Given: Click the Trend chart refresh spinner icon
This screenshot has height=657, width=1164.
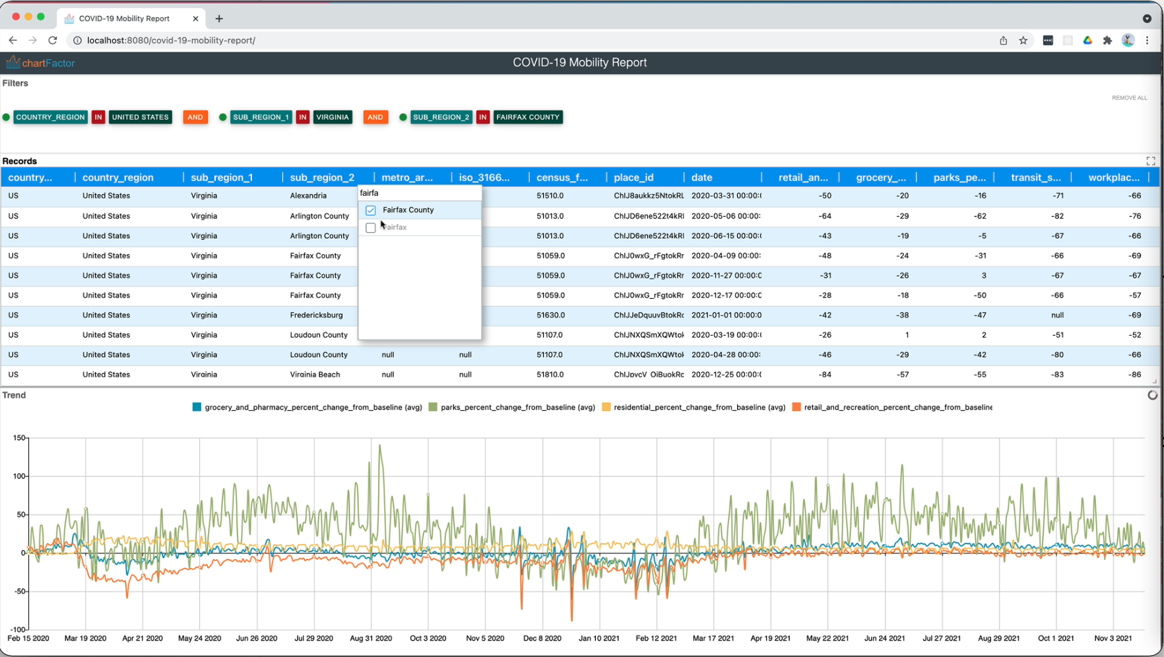Looking at the screenshot, I should coord(1152,395).
